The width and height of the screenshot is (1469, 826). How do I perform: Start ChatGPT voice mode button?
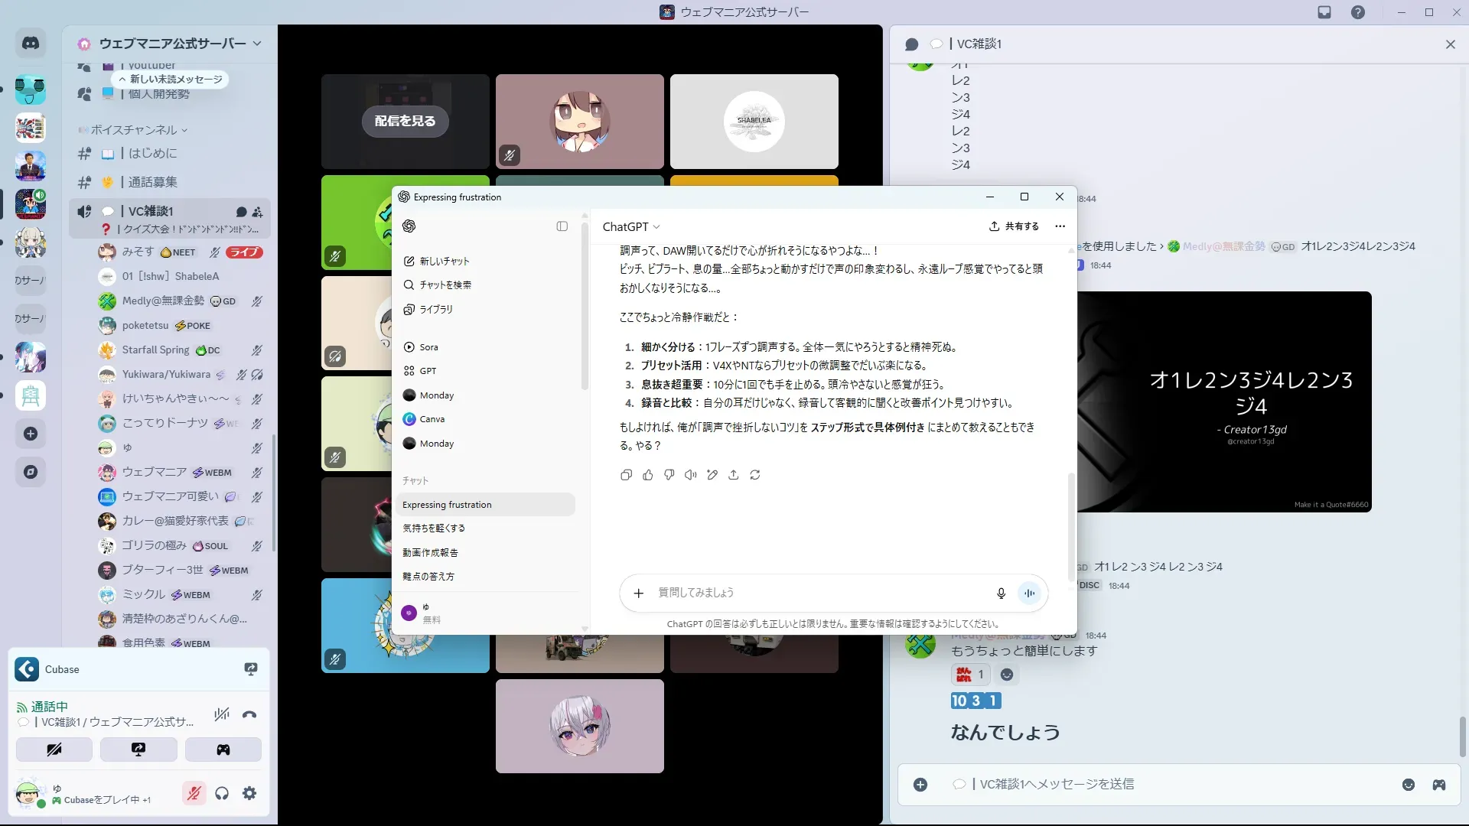tap(1030, 593)
